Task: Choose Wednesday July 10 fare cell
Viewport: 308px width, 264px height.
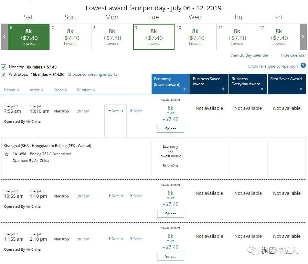Action: 195,37
